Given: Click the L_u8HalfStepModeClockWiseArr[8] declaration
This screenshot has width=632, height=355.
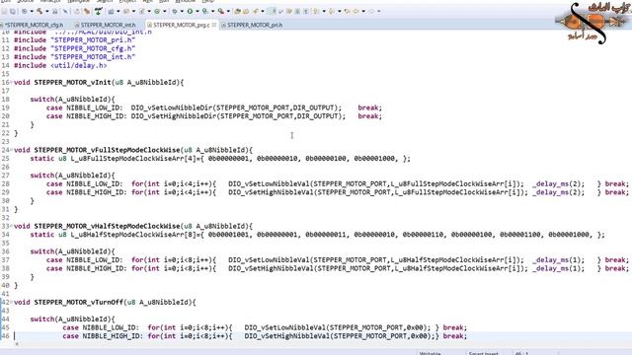Looking at the screenshot, I should [133, 235].
